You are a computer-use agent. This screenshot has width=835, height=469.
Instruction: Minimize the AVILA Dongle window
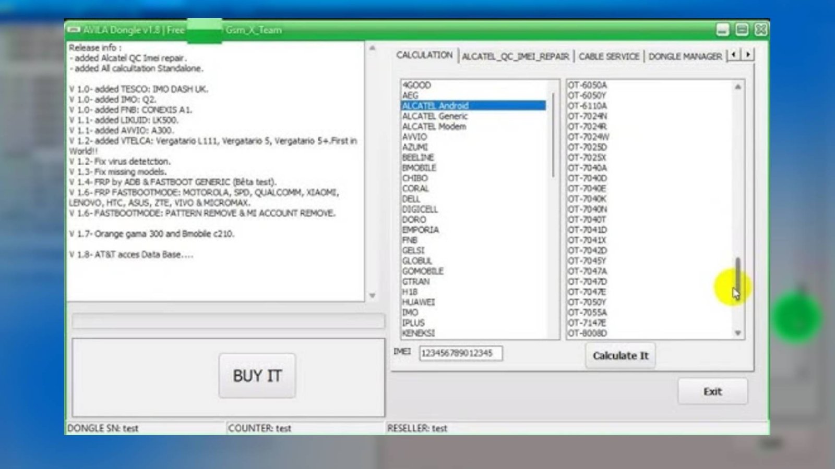(722, 30)
